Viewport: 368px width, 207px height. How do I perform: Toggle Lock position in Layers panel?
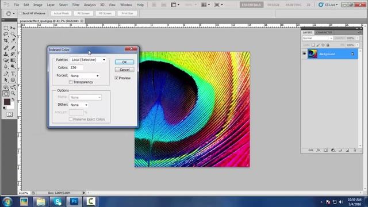[x=323, y=45]
